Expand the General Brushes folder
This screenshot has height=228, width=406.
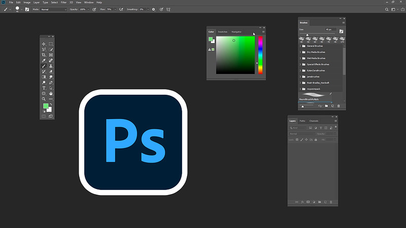tap(300, 46)
